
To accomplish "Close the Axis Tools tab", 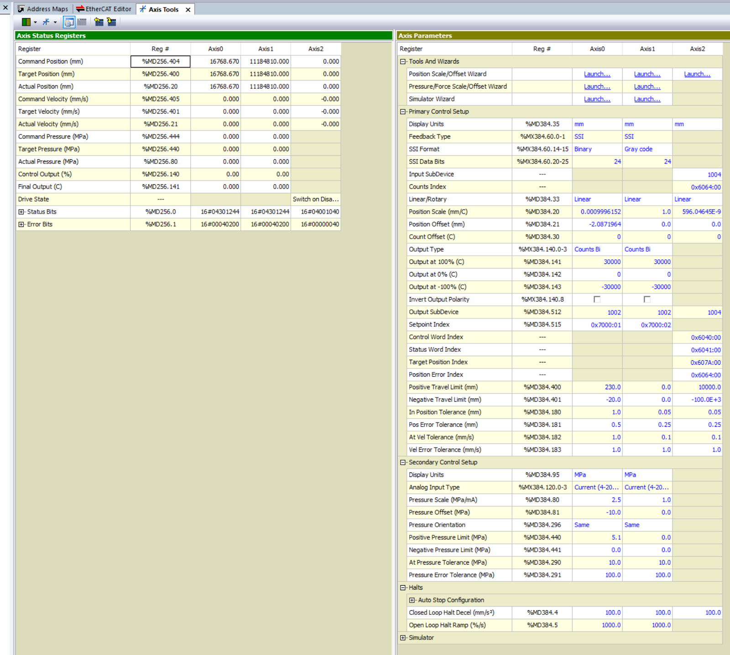I will [188, 10].
